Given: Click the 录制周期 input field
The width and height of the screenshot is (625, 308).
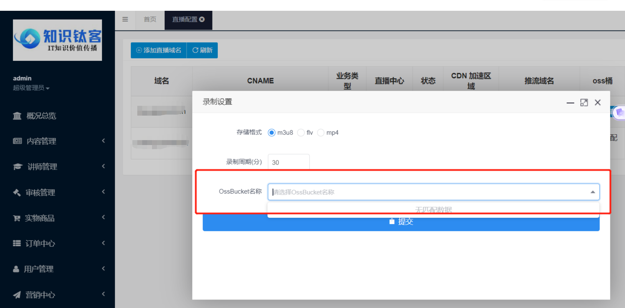Looking at the screenshot, I should point(289,162).
